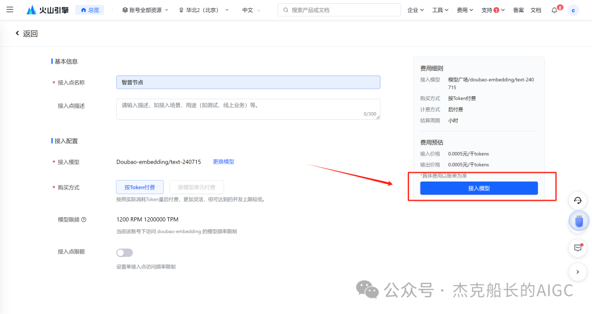Click the 基本信息 section heading
Viewport: 592px width, 314px height.
[66, 61]
